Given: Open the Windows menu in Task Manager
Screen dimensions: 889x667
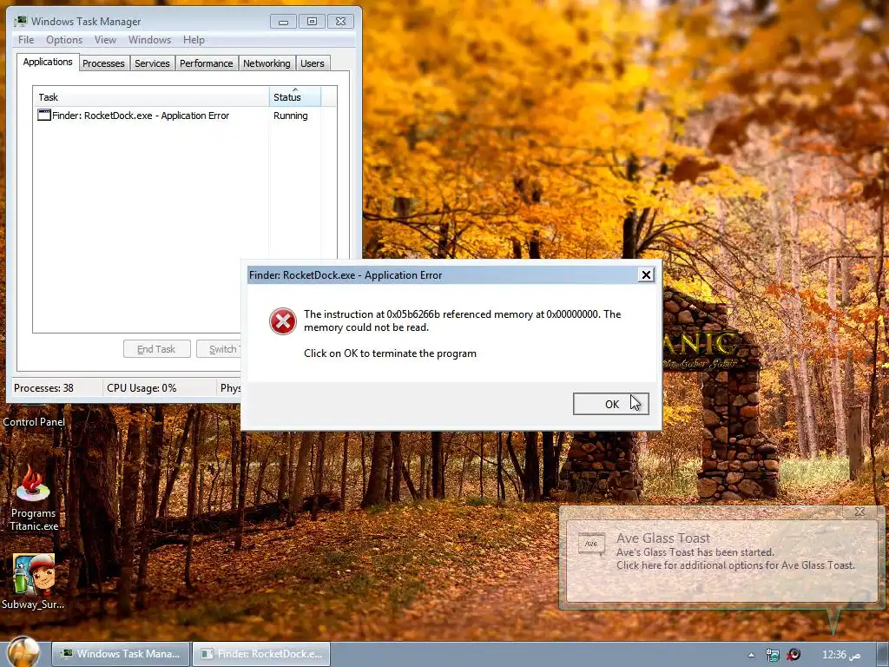Looking at the screenshot, I should [x=149, y=40].
